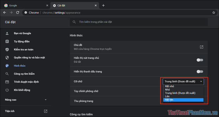
Task: Open a new tab with plus button
Action: click(x=103, y=6)
